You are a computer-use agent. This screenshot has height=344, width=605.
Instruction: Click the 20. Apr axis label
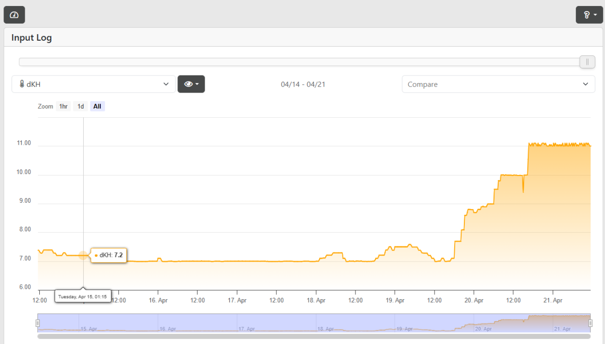pos(474,300)
